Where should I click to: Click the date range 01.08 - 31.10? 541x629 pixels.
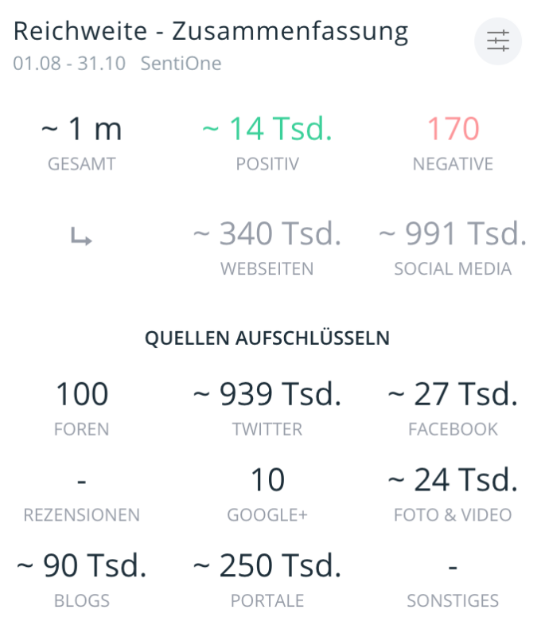pos(69,64)
